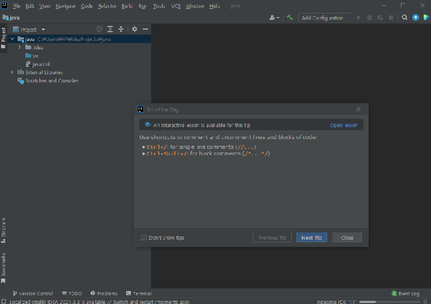431x304 pixels.
Task: Click Collapse All icon in Project panel
Action: tap(121, 29)
